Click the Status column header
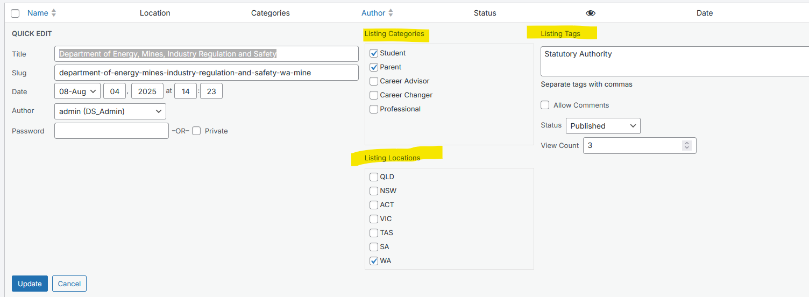Screen dimensions: 809x297 coord(485,13)
